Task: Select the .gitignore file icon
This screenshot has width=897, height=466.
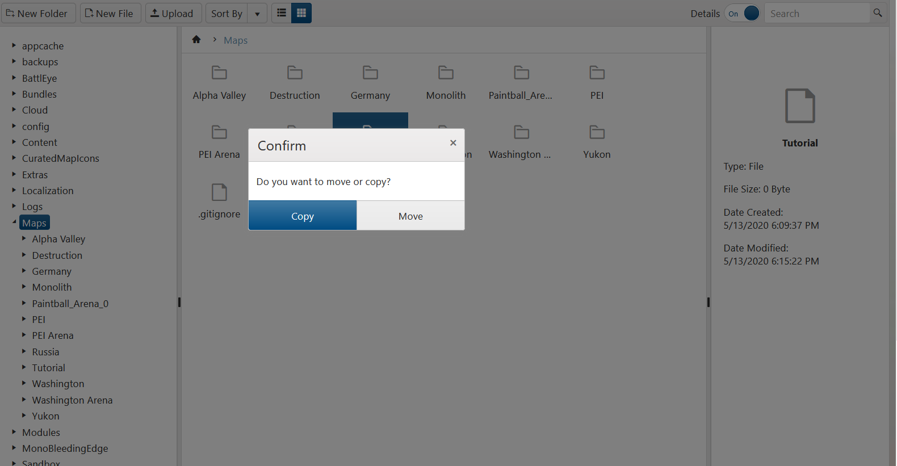Action: tap(219, 192)
